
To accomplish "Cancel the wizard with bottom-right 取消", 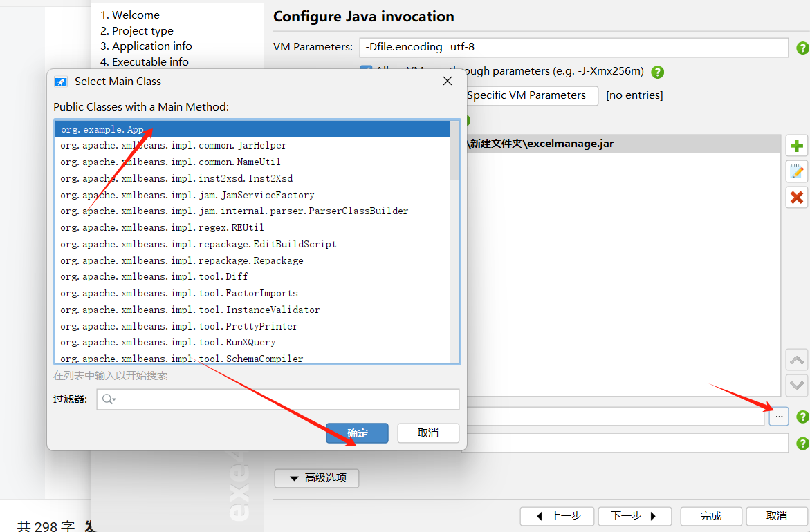I will 776,516.
